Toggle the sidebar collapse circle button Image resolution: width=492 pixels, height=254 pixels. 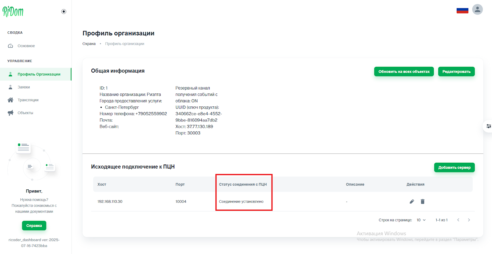pyautogui.click(x=64, y=11)
